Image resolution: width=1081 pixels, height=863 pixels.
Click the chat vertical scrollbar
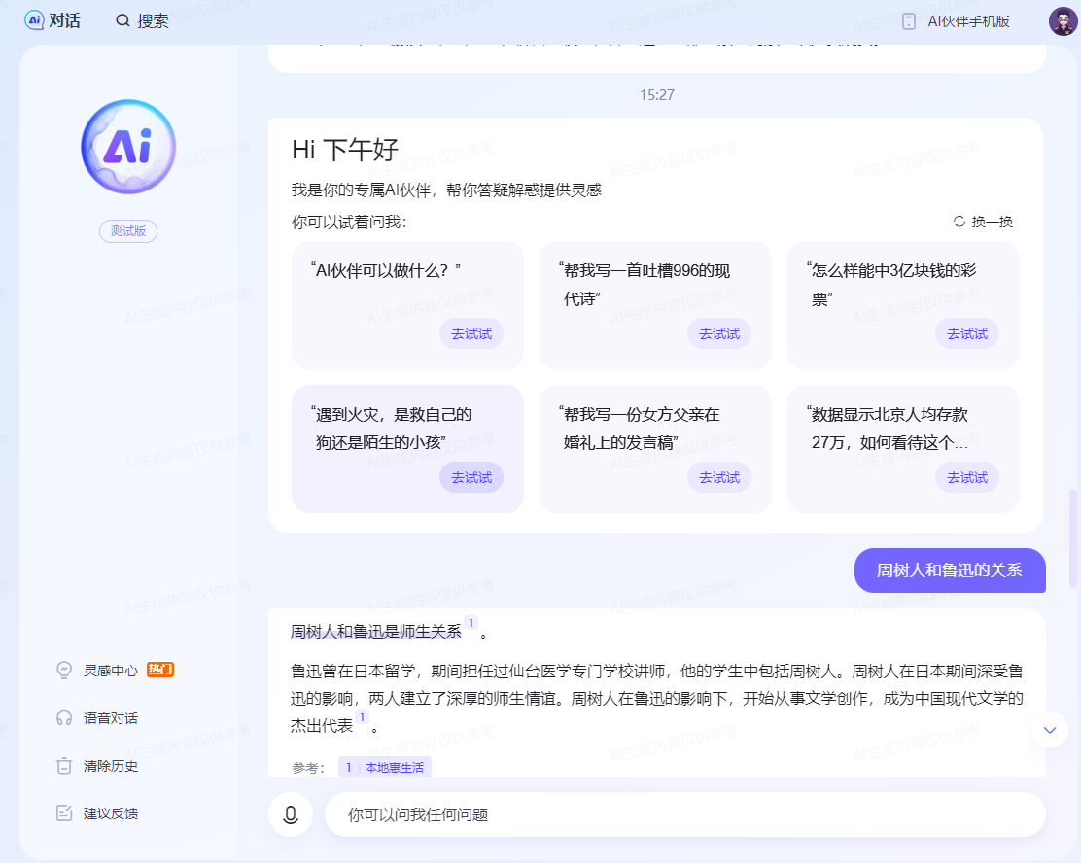coord(1072,537)
